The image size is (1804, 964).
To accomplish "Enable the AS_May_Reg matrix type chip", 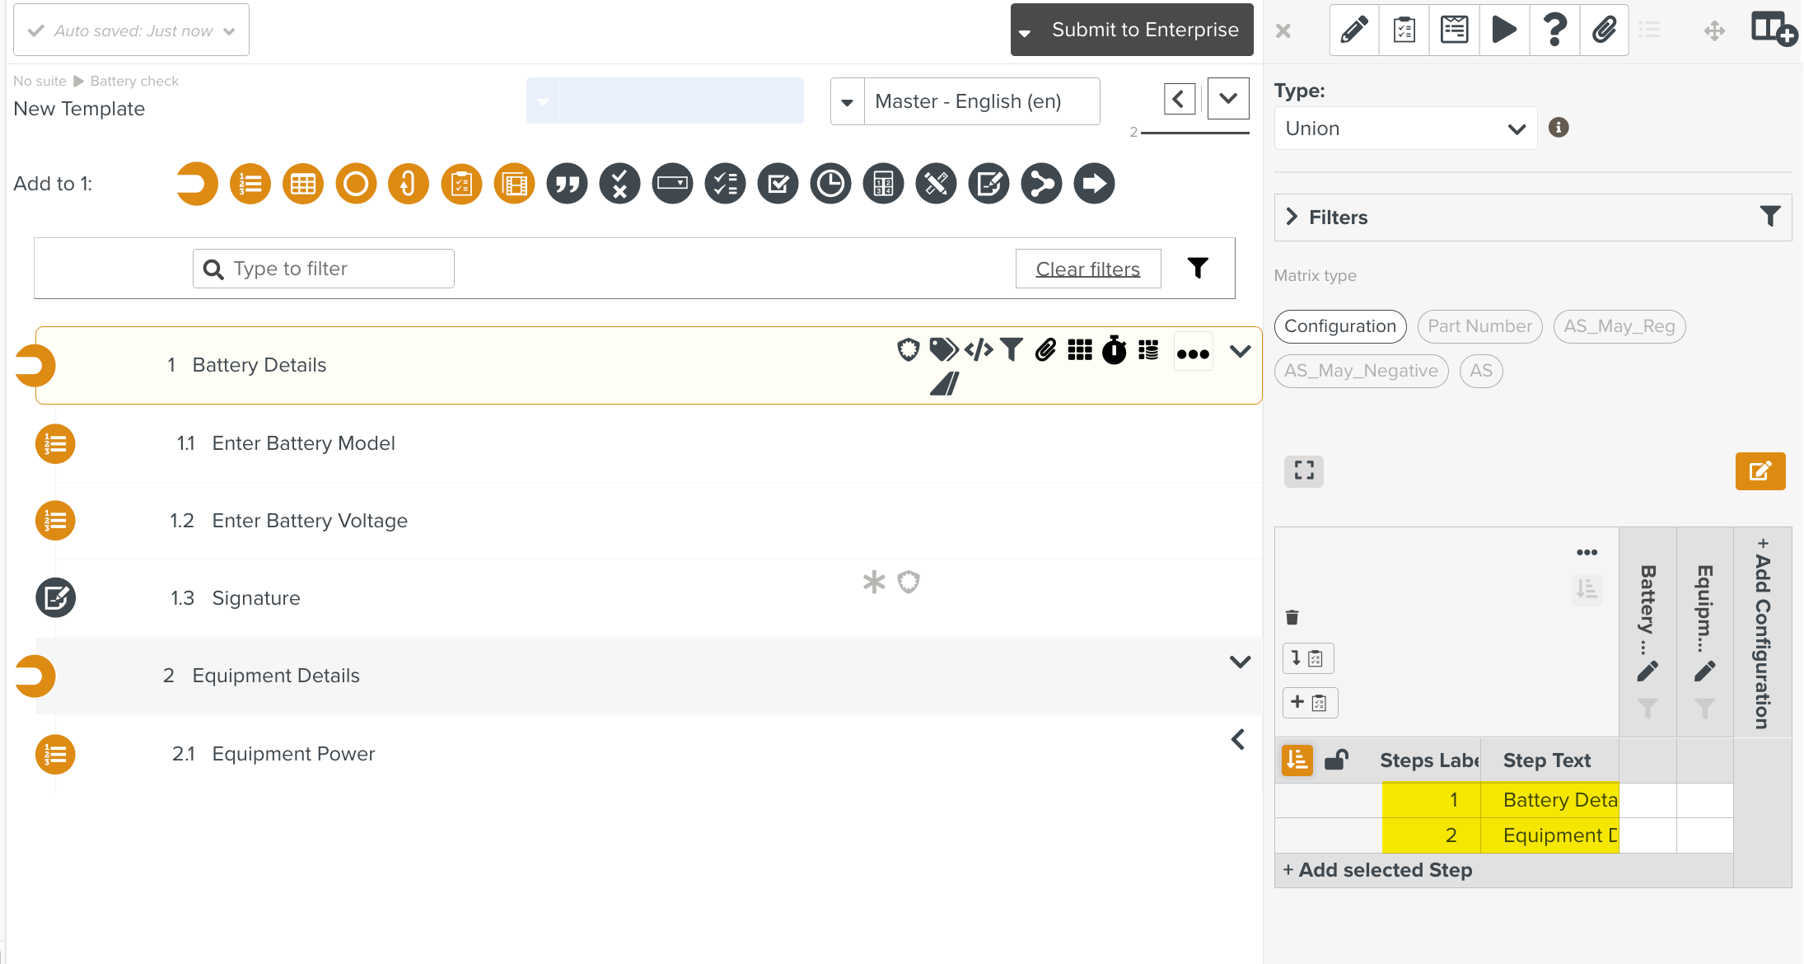I will [x=1619, y=326].
